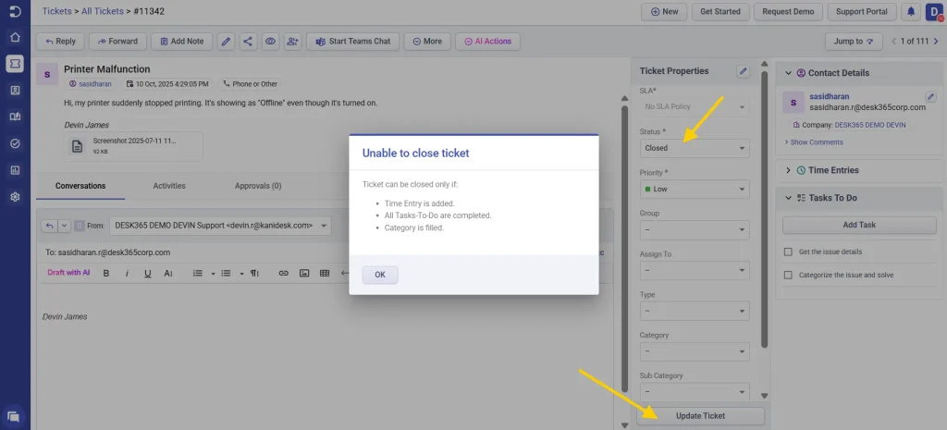Open the More dropdown in toolbar
The width and height of the screenshot is (947, 430).
[x=427, y=42]
